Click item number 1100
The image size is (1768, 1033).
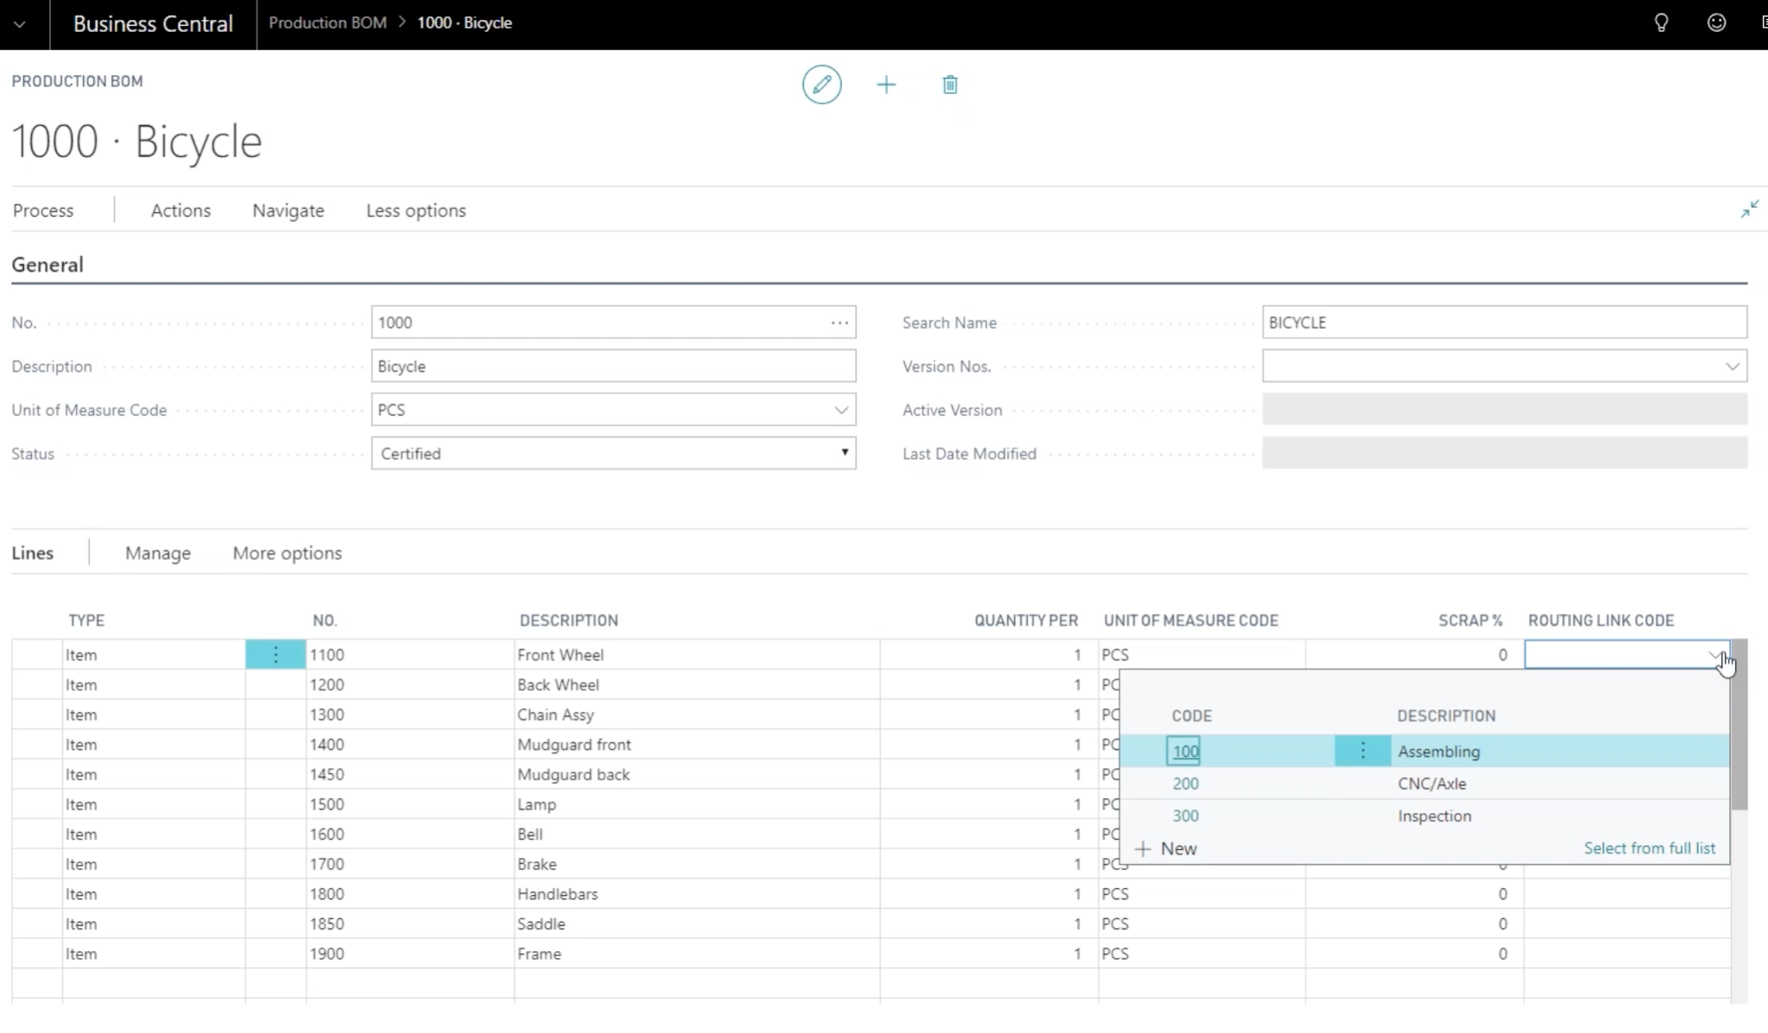coord(327,655)
